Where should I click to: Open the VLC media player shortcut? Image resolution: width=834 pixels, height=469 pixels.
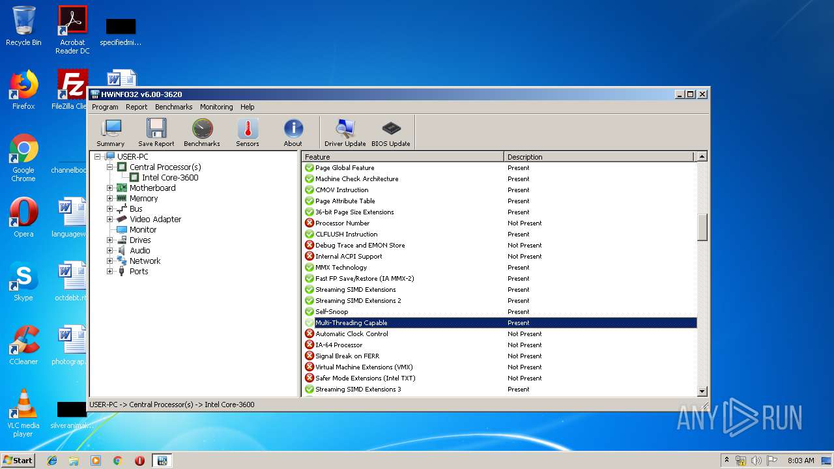pos(23,413)
